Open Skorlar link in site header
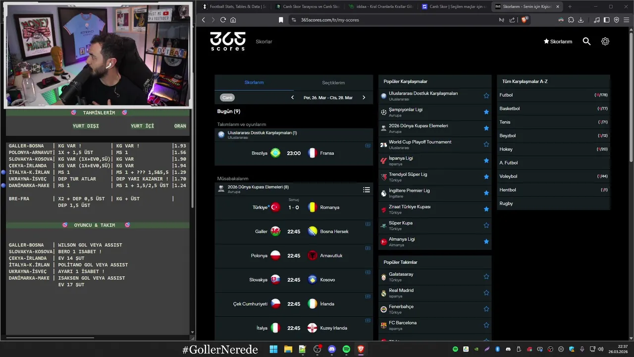The width and height of the screenshot is (634, 357). 264,42
